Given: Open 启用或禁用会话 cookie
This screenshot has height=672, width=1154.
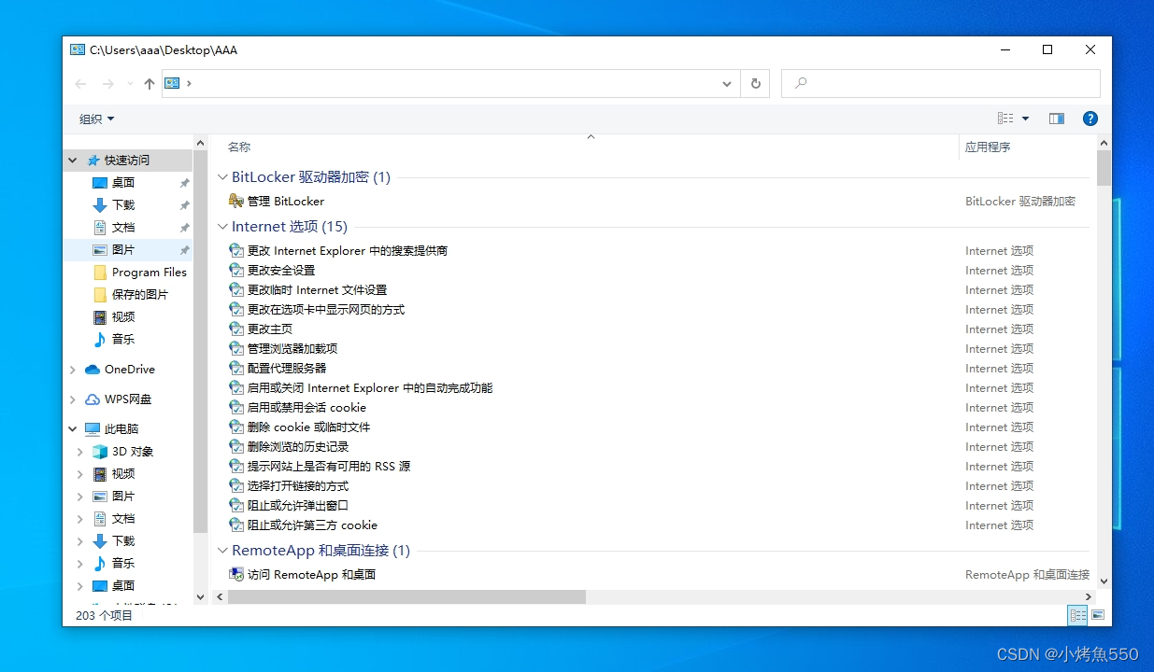Looking at the screenshot, I should [x=306, y=407].
